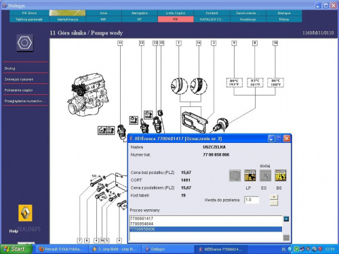
Task: Click the BS add icon
Action: (281, 175)
